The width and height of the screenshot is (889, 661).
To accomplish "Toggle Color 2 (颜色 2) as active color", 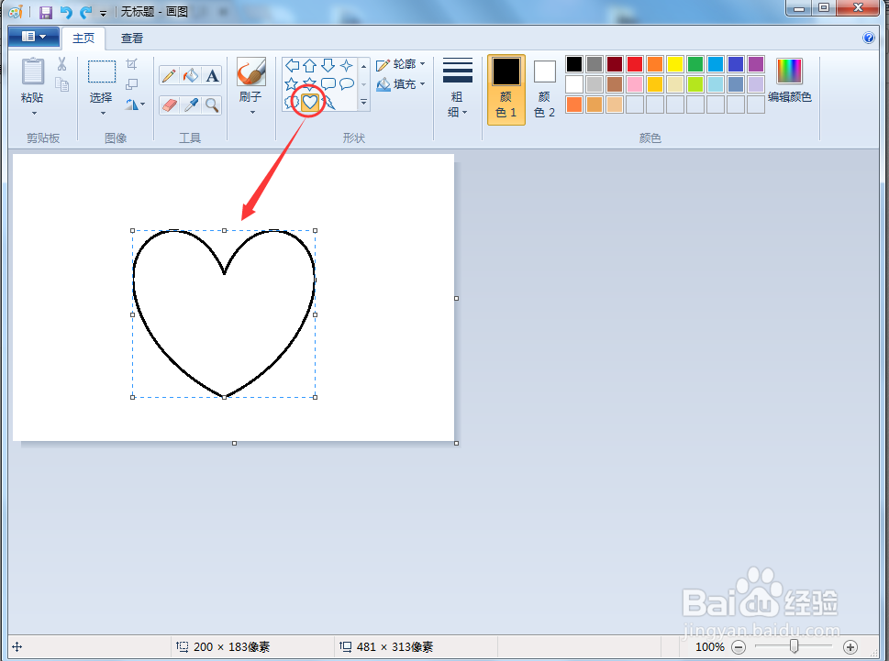I will point(544,90).
